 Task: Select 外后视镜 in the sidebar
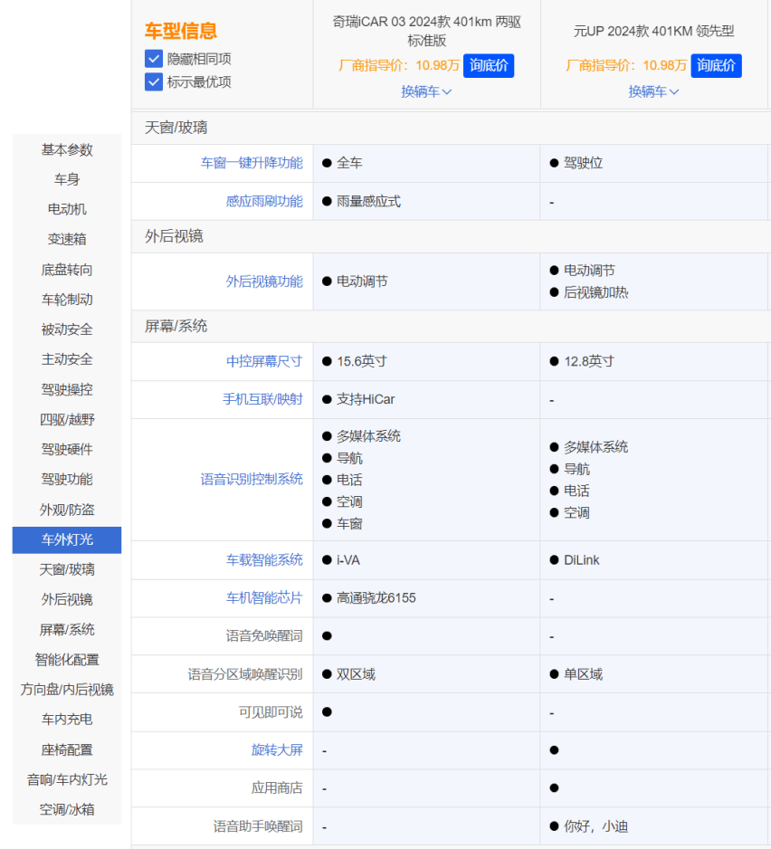point(67,599)
